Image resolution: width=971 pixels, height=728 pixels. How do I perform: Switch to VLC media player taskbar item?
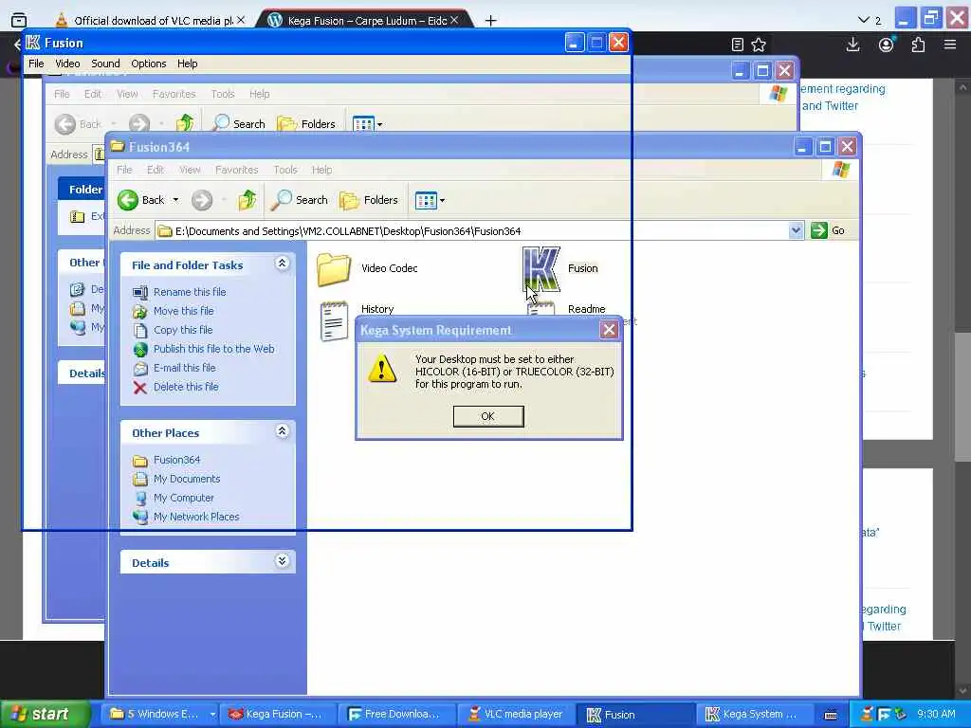click(x=515, y=715)
